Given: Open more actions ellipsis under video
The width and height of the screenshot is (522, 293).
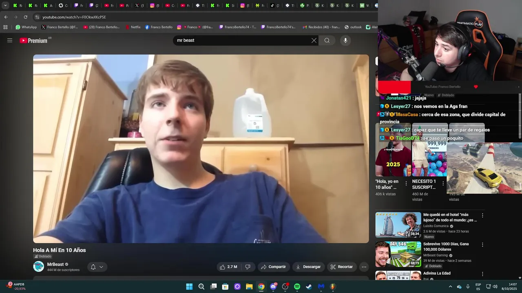Looking at the screenshot, I should tap(364, 267).
